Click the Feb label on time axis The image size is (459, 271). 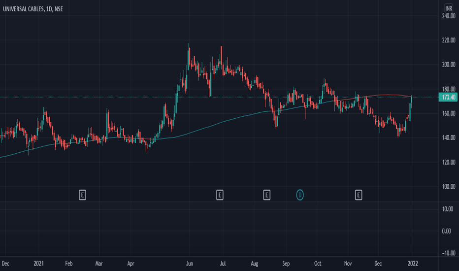[69, 264]
